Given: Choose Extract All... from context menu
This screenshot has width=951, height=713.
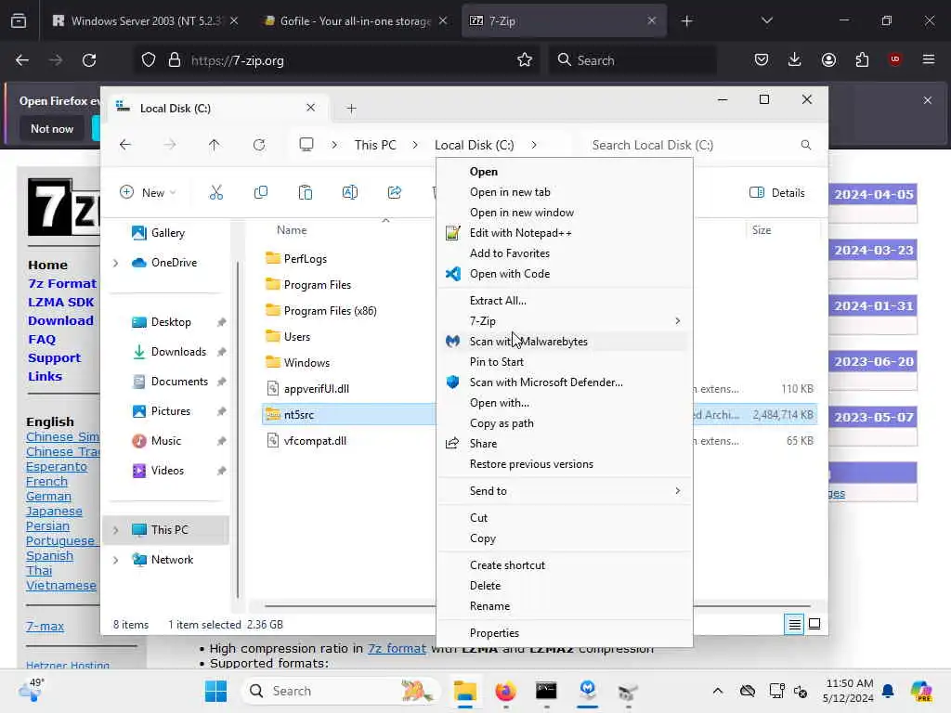Looking at the screenshot, I should (x=565, y=300).
